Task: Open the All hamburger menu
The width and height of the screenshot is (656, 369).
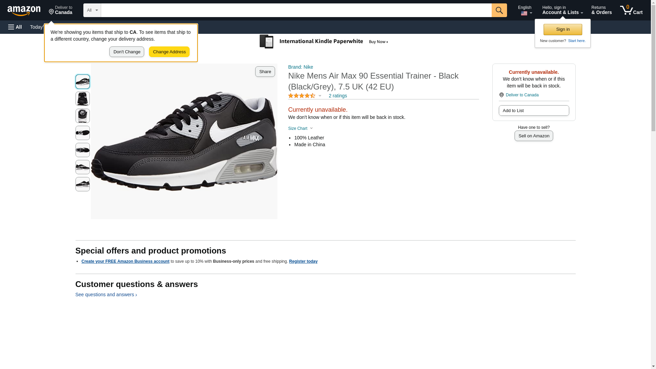Action: (x=15, y=27)
